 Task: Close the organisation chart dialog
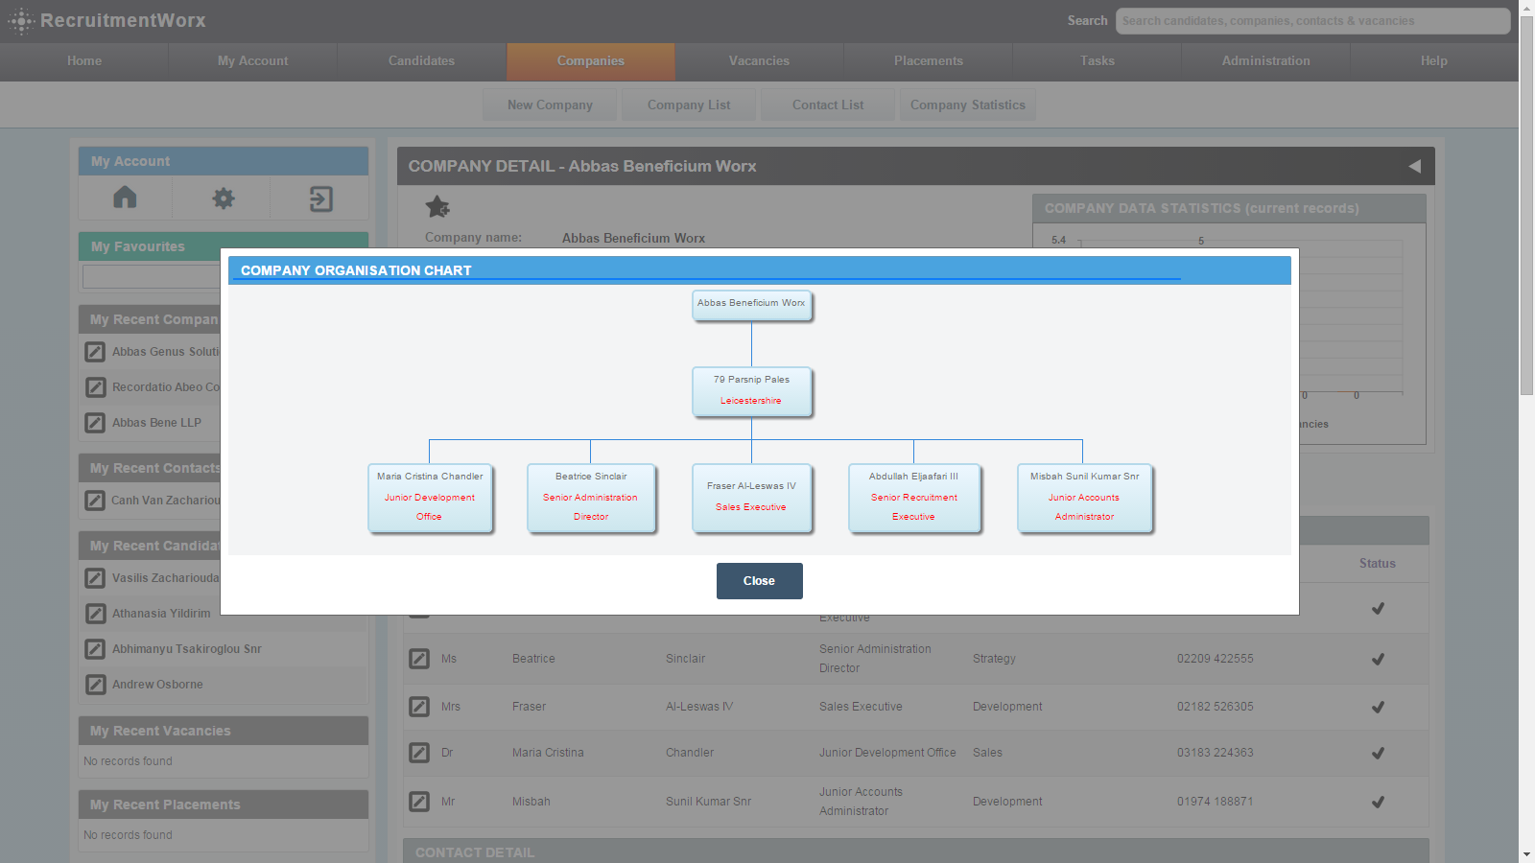(759, 581)
